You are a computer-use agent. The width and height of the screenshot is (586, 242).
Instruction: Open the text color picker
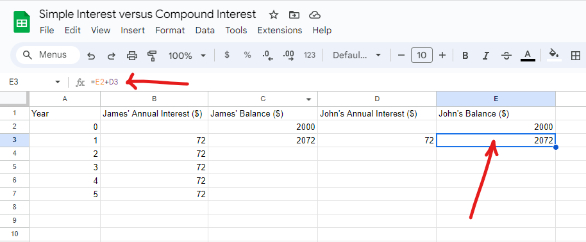[528, 55]
